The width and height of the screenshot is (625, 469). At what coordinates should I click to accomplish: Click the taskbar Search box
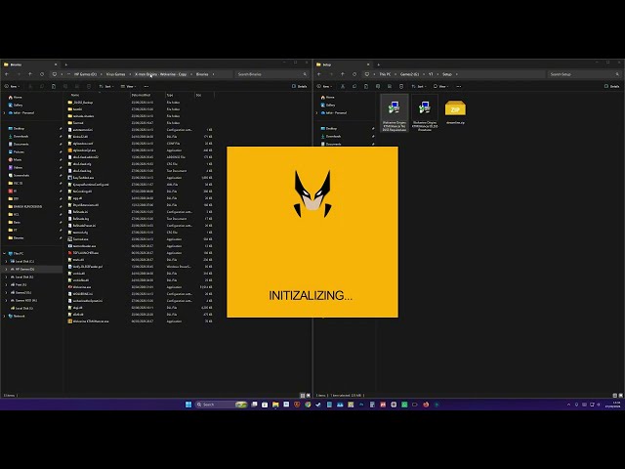tap(221, 405)
